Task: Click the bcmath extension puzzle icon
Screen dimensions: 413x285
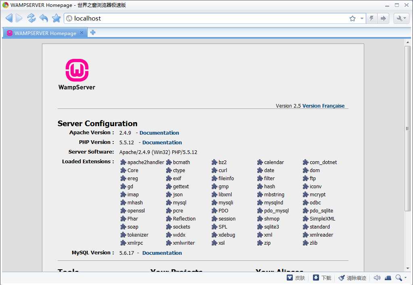Action: tap(169, 162)
